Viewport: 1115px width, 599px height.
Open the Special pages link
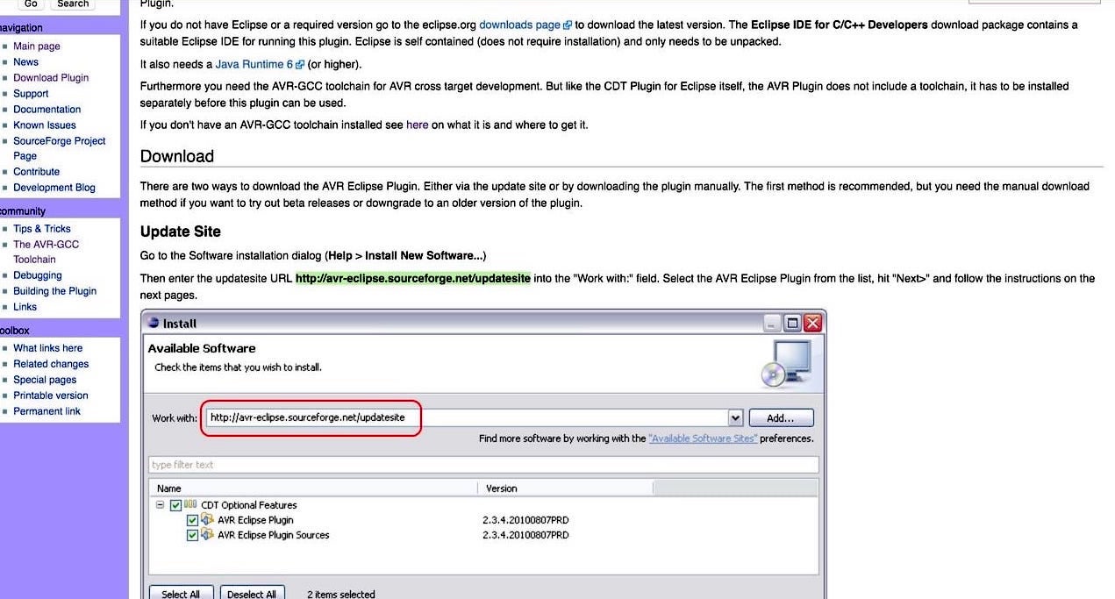45,380
